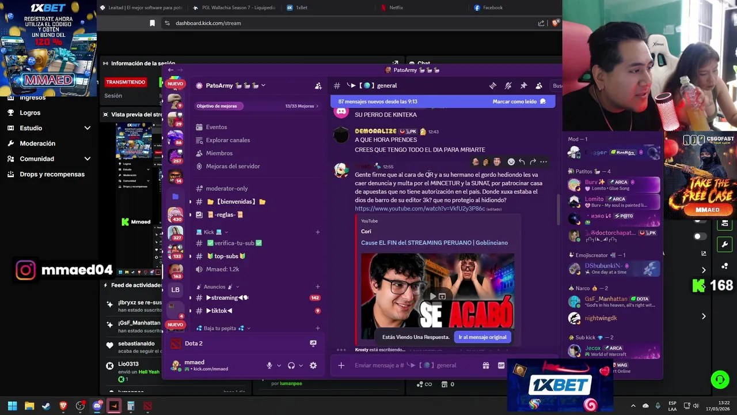Expand 13/33 Mejoras boost progress arrow
The height and width of the screenshot is (415, 737).
(317, 106)
